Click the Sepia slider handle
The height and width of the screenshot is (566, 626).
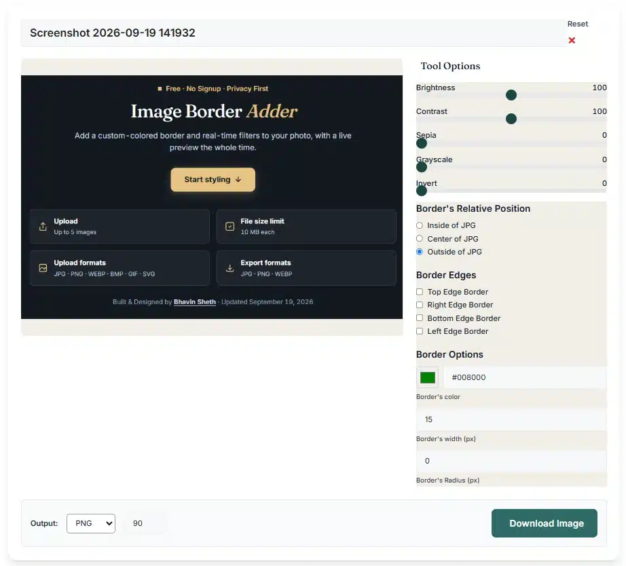(x=422, y=143)
